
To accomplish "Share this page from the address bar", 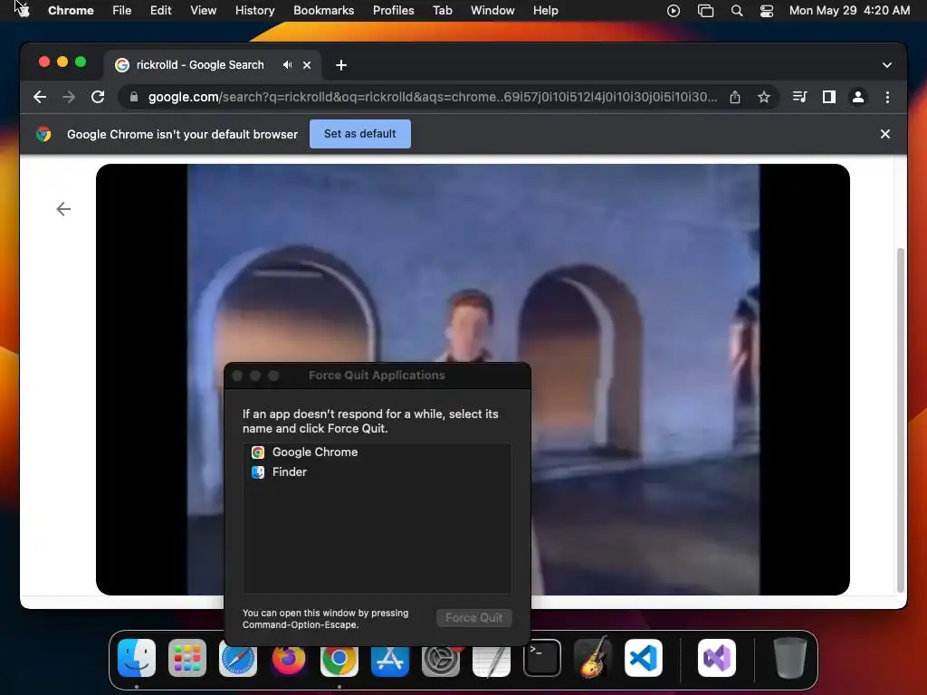I will pyautogui.click(x=735, y=97).
